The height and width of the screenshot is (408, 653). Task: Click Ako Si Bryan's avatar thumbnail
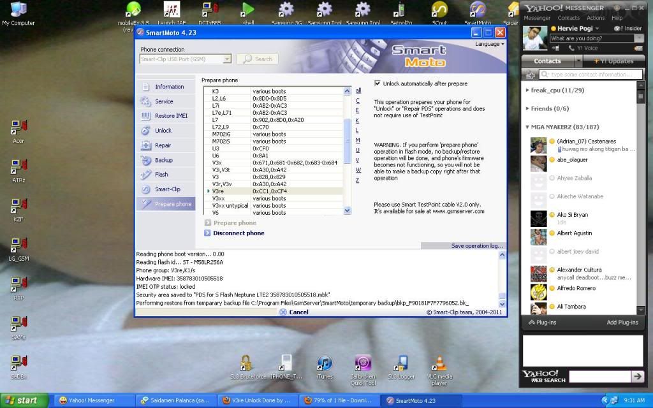(538, 219)
